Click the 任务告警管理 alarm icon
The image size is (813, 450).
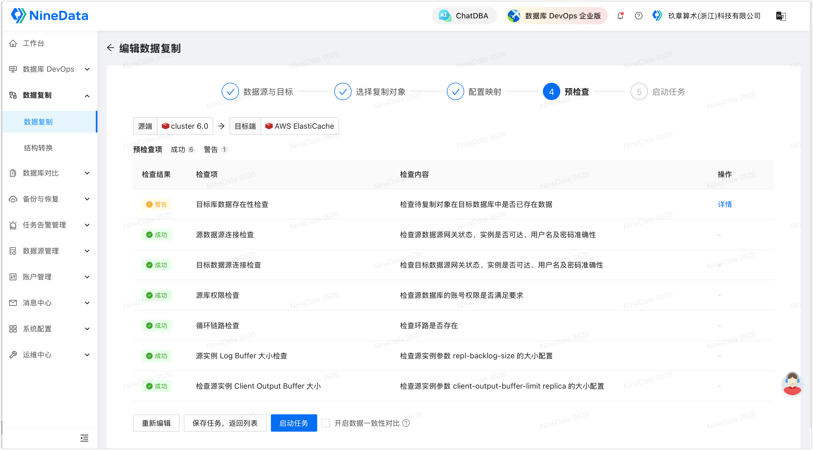click(x=13, y=225)
